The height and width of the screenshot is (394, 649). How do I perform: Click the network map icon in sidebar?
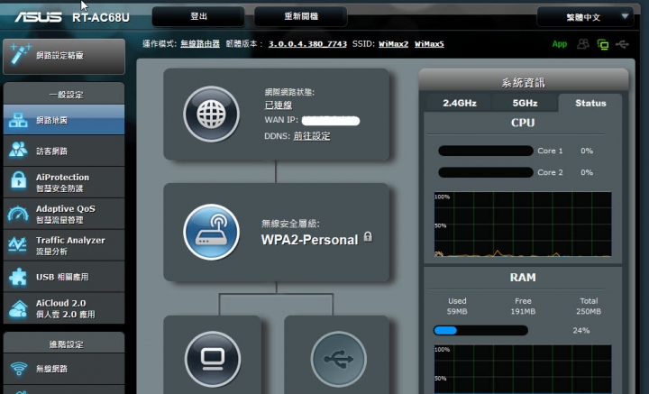click(x=18, y=120)
